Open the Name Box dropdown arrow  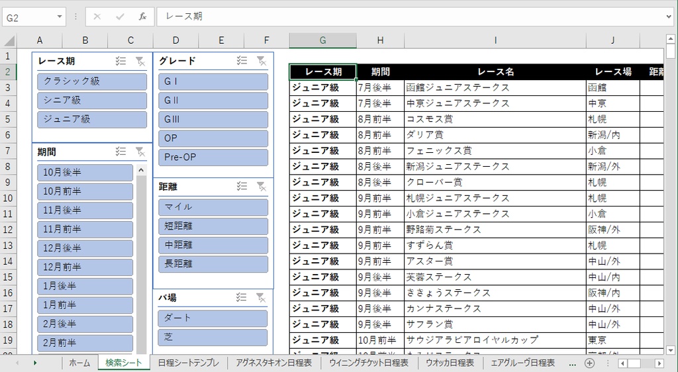tap(59, 17)
